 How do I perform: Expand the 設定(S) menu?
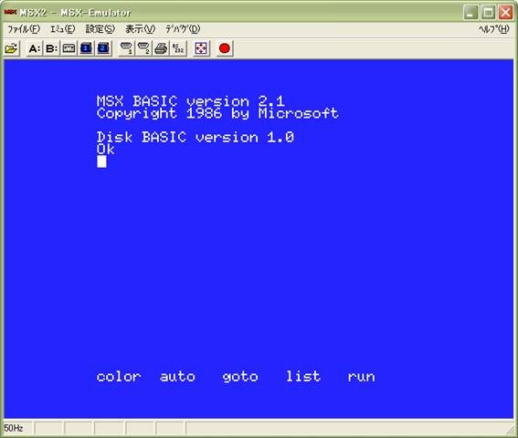(100, 29)
